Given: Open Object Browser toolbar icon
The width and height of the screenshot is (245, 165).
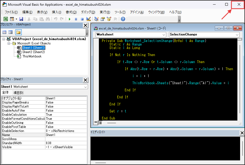Looking at the screenshot, I should [109, 19].
